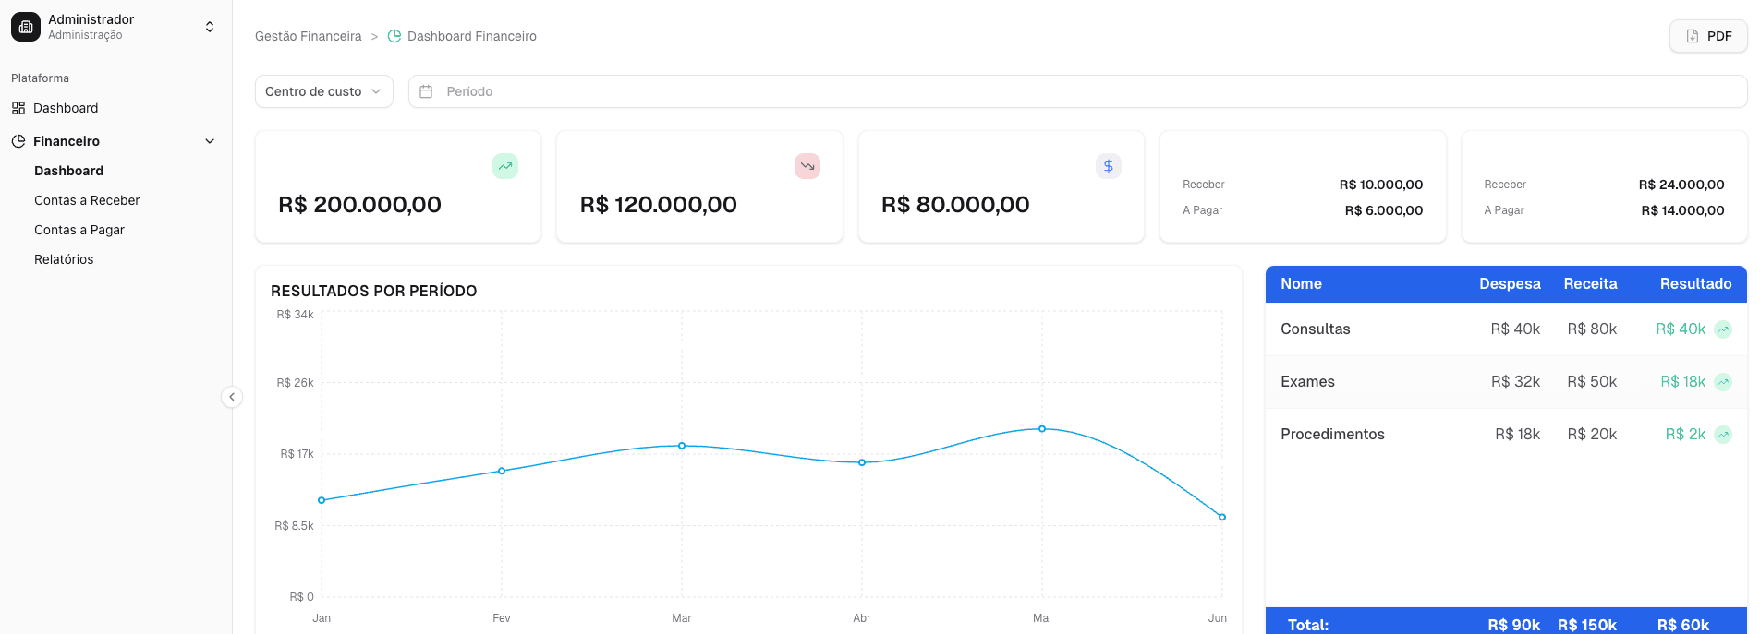Viewport: 1760px width, 634px height.
Task: Click the red downward trend icon on expenses card
Action: click(x=807, y=166)
